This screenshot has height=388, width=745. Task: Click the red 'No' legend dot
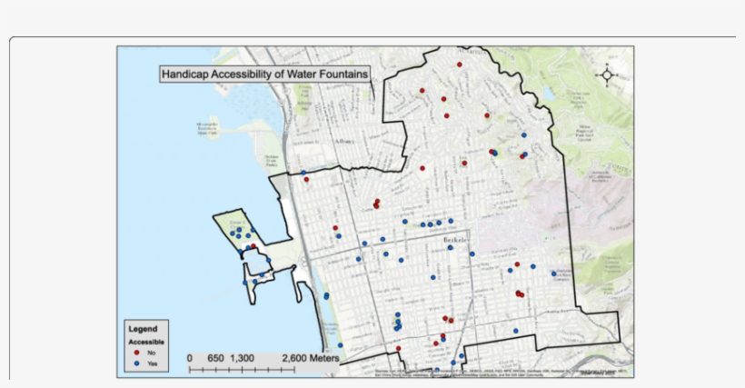pyautogui.click(x=137, y=353)
